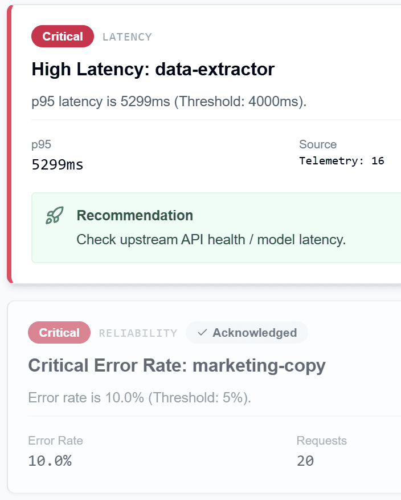Click the rocket icon beside Recommendation
The width and height of the screenshot is (401, 500).
(55, 215)
